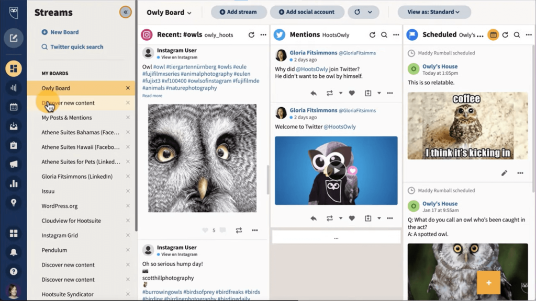Create a New Board
Image resolution: width=536 pixels, height=301 pixels.
(60, 32)
